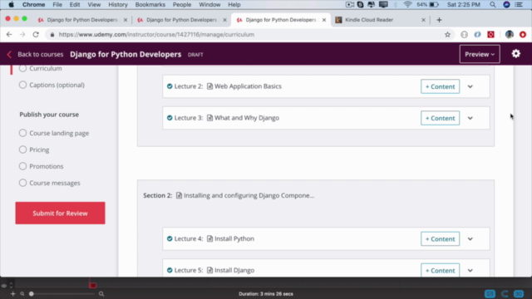Click the date and time in menu bar
This screenshot has height=299, width=532.
click(x=464, y=4)
